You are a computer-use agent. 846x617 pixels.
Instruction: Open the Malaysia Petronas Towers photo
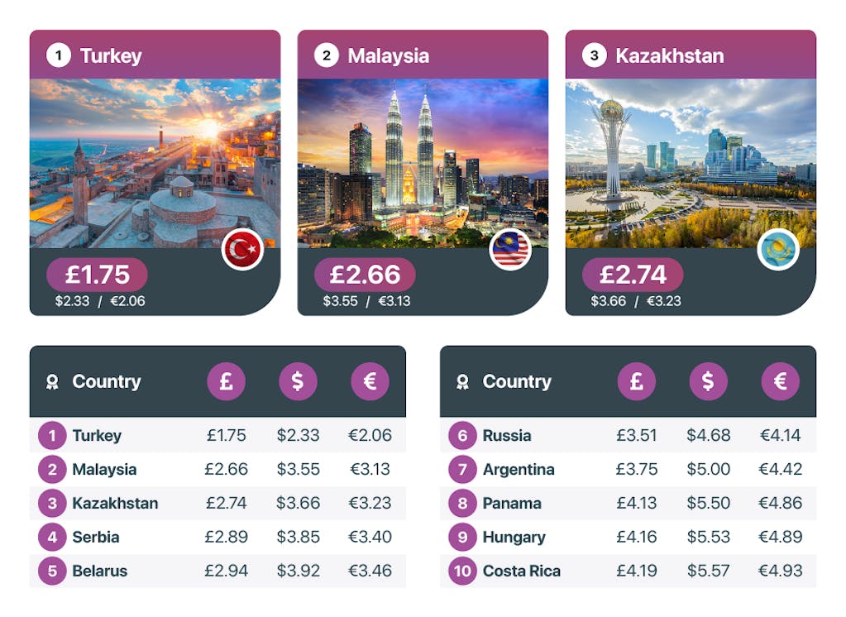(423, 162)
